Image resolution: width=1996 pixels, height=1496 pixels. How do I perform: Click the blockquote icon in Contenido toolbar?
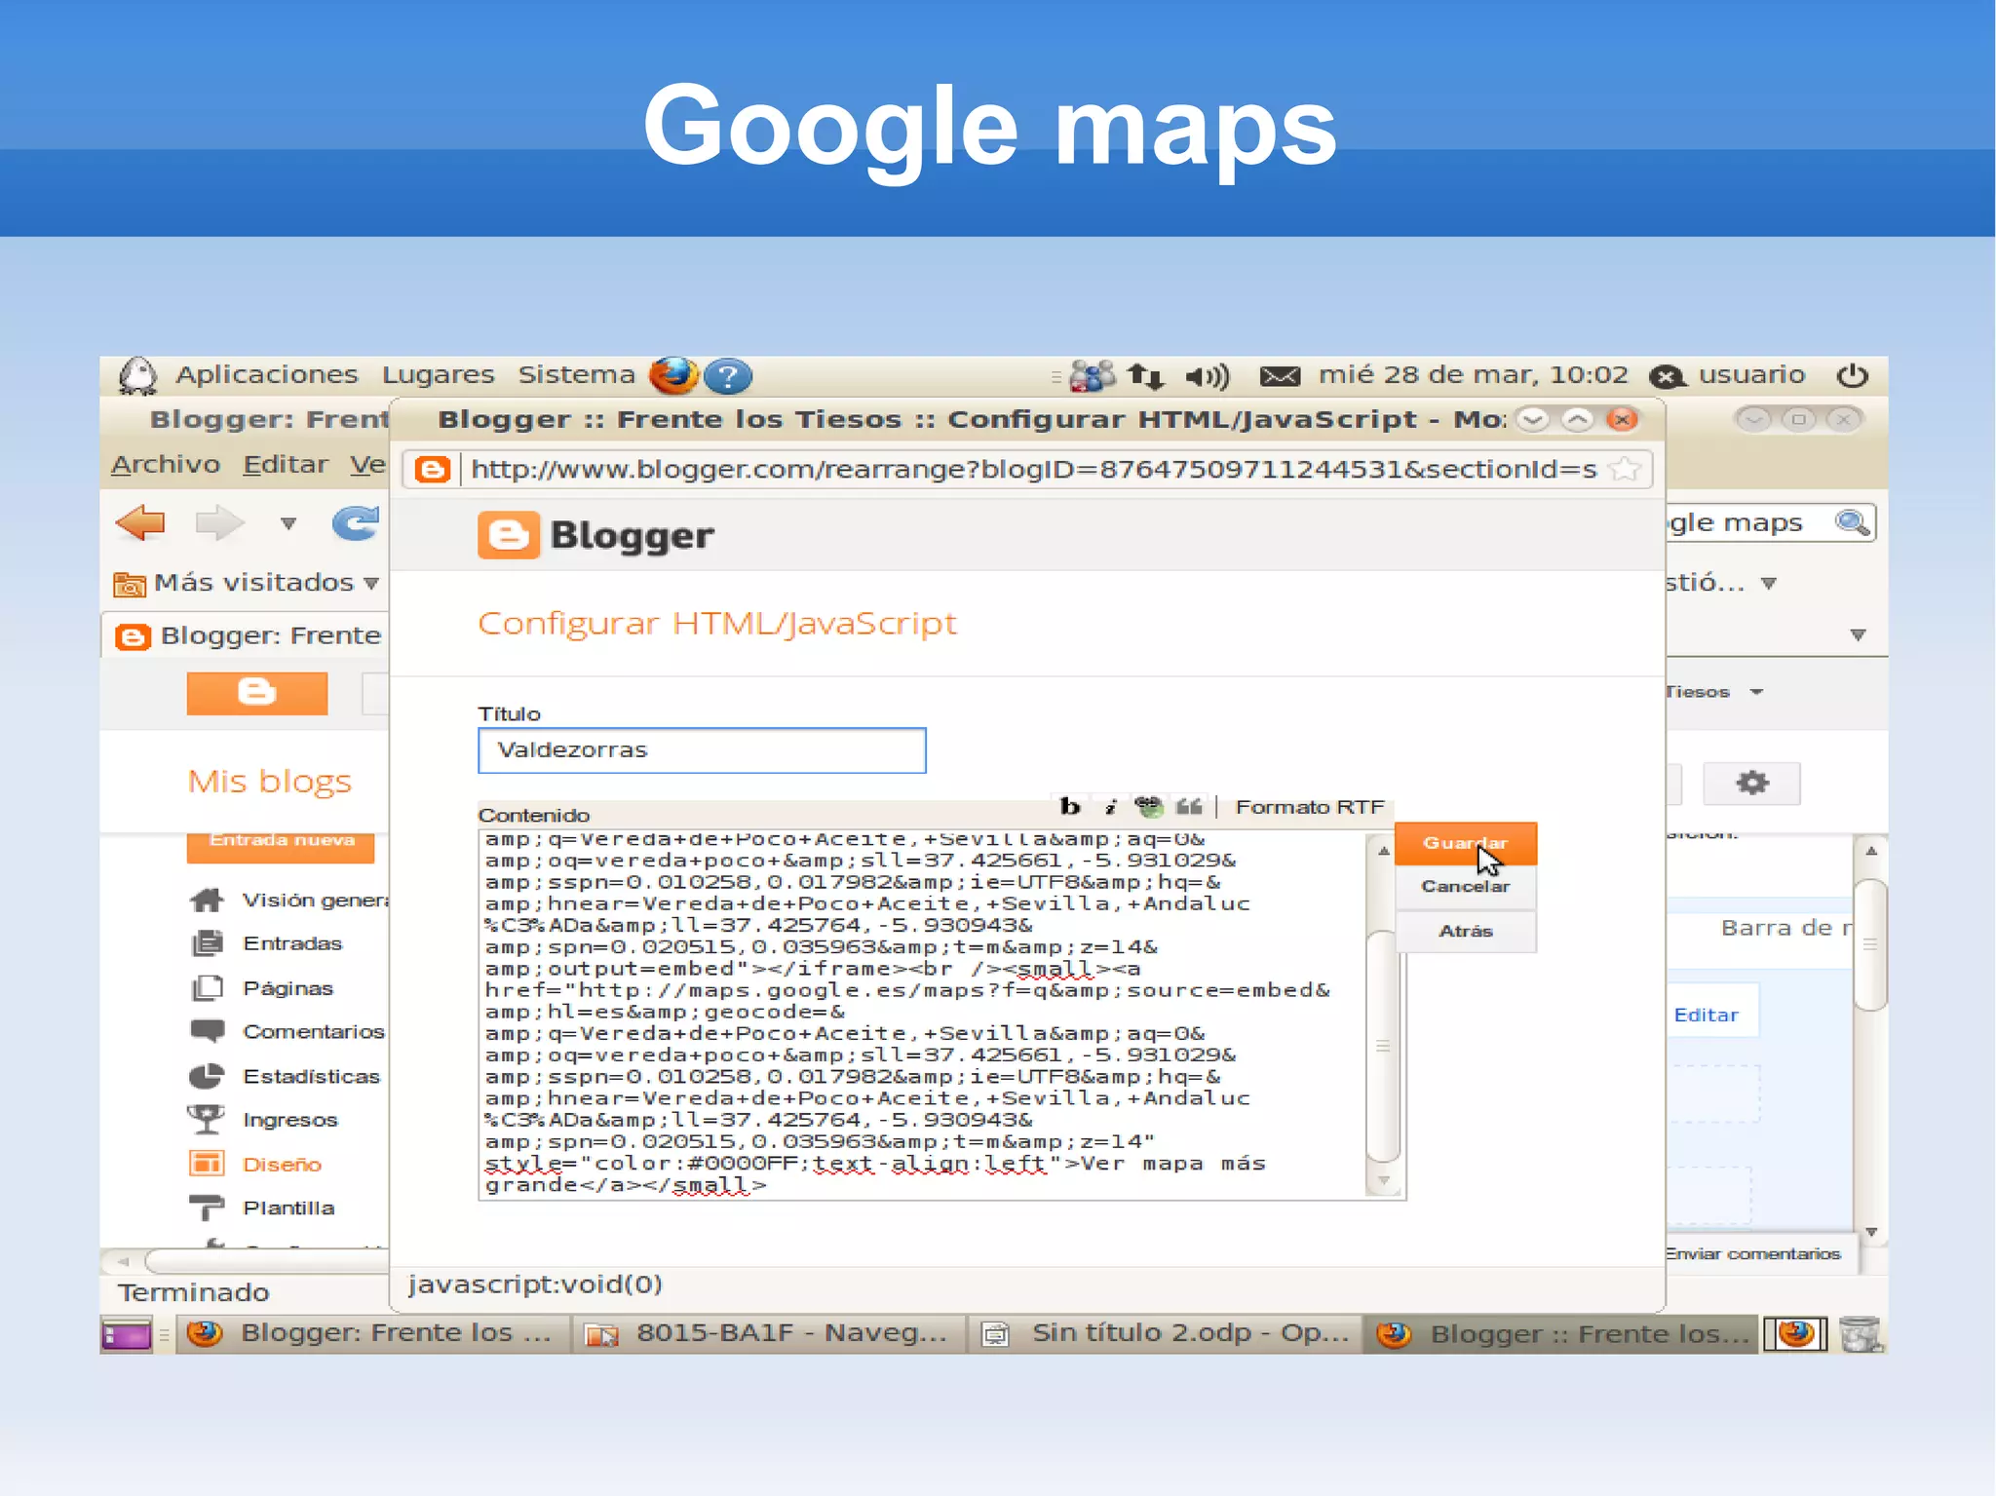click(x=1189, y=807)
